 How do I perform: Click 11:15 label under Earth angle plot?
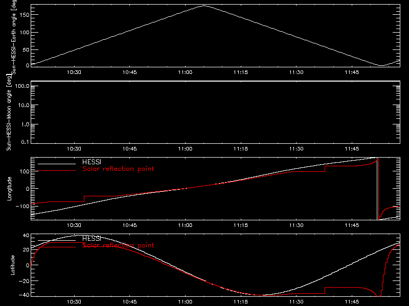point(241,72)
